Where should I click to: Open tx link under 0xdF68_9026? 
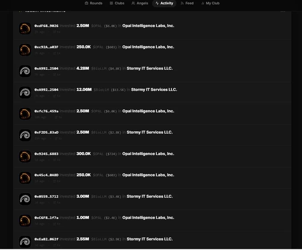57,32
